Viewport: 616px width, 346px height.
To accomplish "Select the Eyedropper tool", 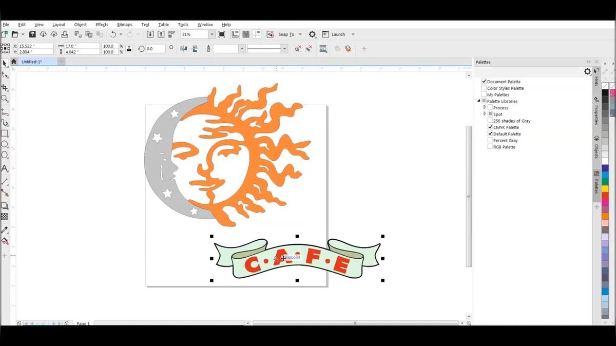I will click(x=5, y=230).
